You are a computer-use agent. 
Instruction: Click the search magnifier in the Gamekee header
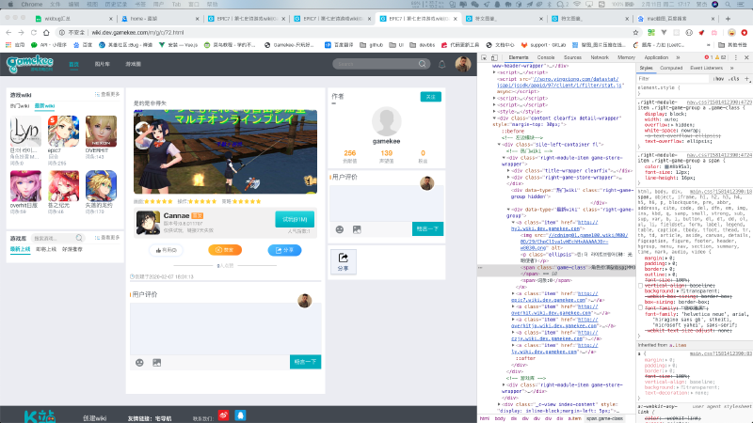422,64
